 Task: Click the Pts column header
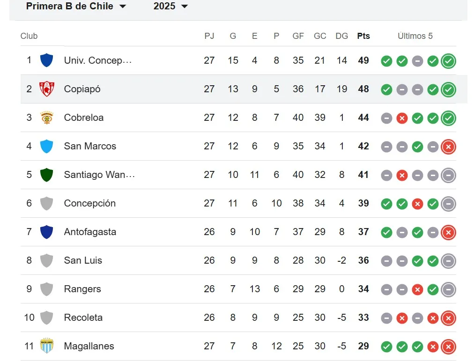point(363,36)
